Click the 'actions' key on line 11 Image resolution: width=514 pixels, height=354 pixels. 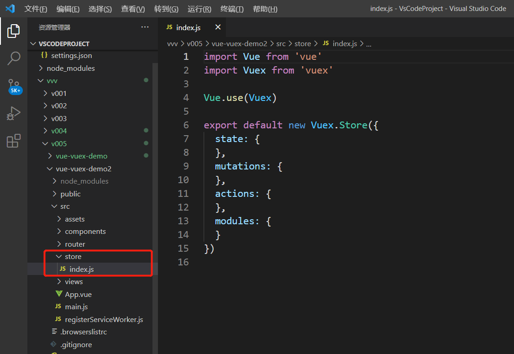click(x=234, y=194)
